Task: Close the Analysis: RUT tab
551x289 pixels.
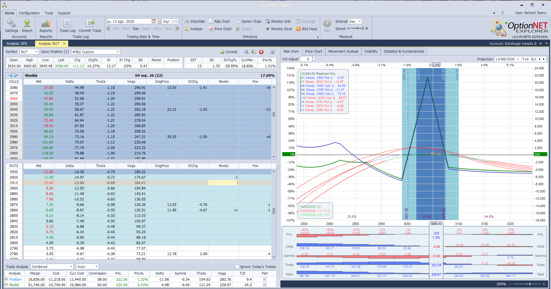Action: pos(64,44)
